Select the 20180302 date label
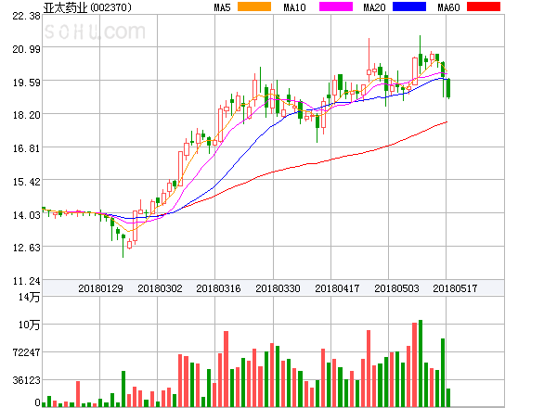The image size is (557, 408). coord(160,288)
